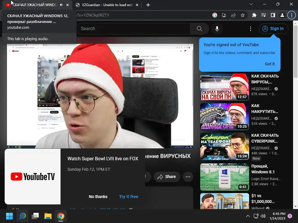298x223 pixels.
Task: Open Chrome's three-dot menu
Action: coord(292,15)
